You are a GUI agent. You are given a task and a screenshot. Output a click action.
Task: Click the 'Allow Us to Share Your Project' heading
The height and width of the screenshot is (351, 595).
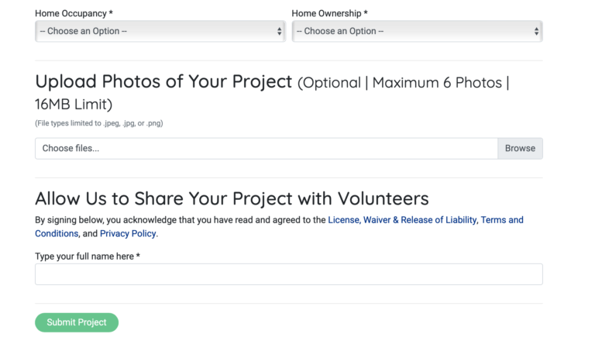[232, 198]
